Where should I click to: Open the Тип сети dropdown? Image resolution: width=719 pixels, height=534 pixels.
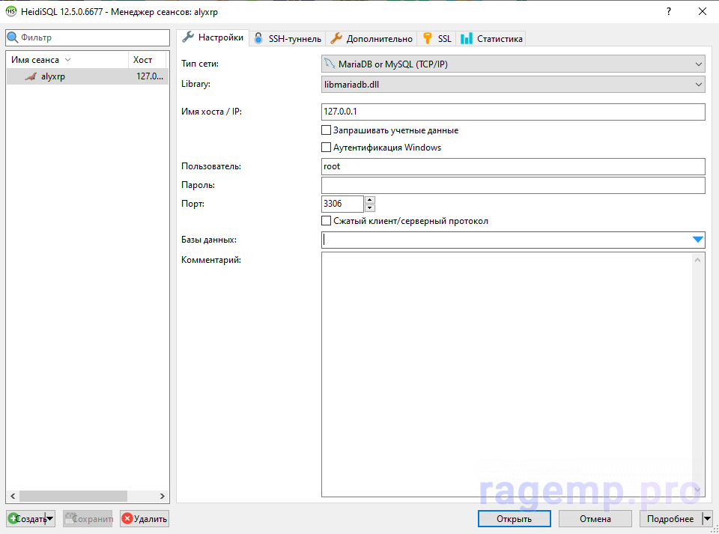pos(513,64)
